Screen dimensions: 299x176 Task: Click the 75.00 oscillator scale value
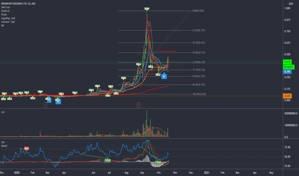(x=287, y=147)
